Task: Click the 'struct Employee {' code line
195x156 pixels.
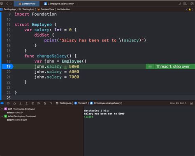Action: pos(35,25)
